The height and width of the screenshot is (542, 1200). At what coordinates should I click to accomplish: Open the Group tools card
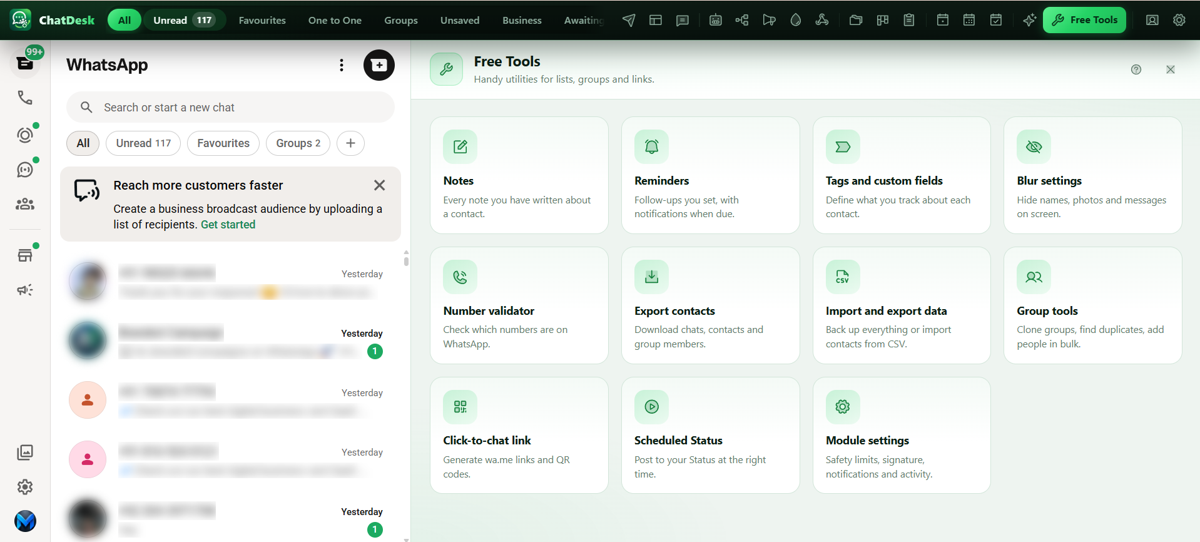tap(1093, 305)
